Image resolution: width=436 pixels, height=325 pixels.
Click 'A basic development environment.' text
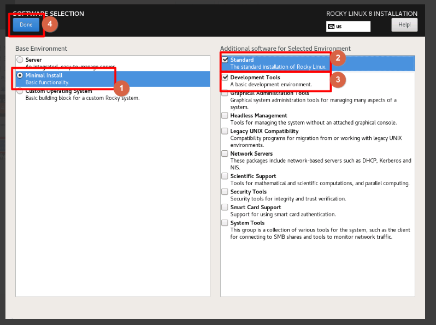click(x=271, y=85)
